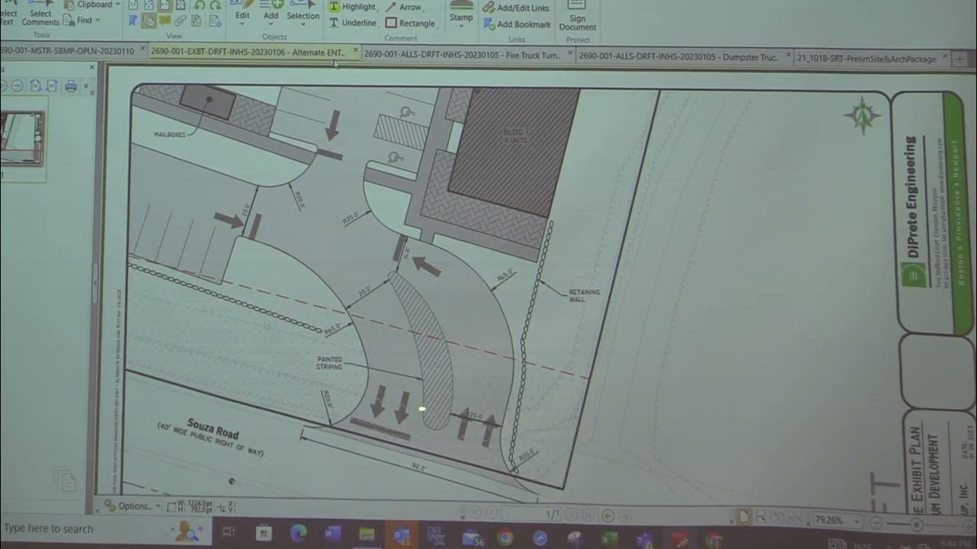
Task: Toggle the Attachments paperclip pane button
Action: click(x=180, y=21)
